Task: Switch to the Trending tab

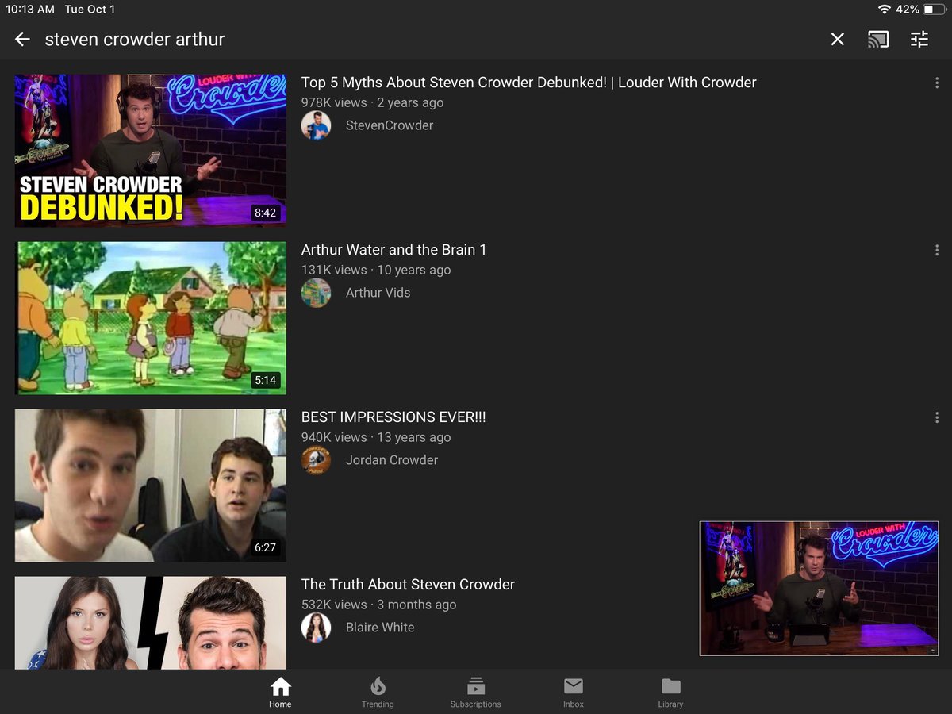Action: [378, 693]
